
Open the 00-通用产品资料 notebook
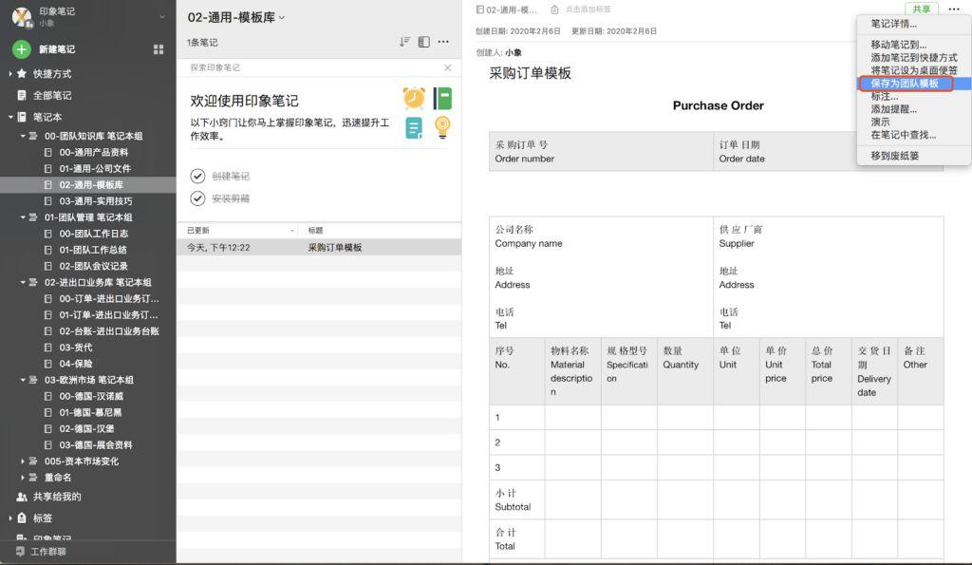94,152
